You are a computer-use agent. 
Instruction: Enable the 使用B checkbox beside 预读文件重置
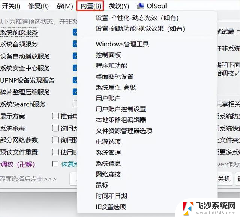[55, 152]
